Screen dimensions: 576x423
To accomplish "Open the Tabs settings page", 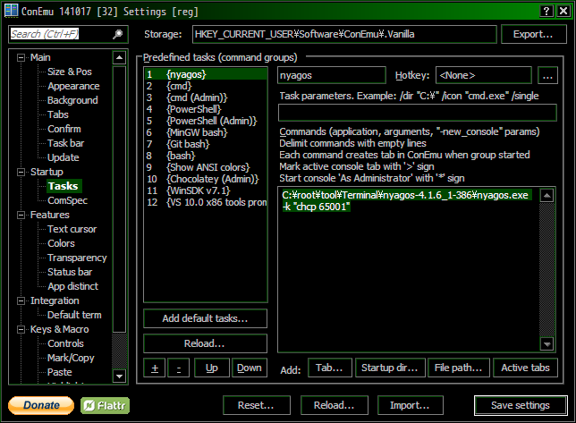I will click(x=58, y=114).
